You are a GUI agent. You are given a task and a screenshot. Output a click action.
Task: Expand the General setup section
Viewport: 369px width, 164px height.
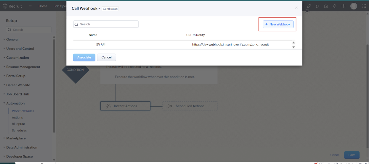(12, 39)
